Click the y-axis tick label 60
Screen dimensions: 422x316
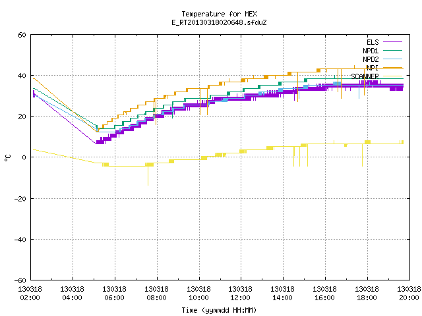pyautogui.click(x=22, y=35)
